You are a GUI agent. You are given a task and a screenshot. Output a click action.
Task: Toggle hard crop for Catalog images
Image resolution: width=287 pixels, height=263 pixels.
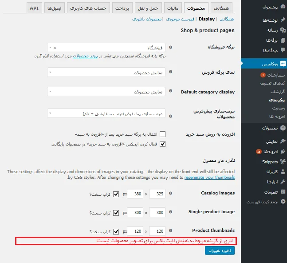coord(116,194)
